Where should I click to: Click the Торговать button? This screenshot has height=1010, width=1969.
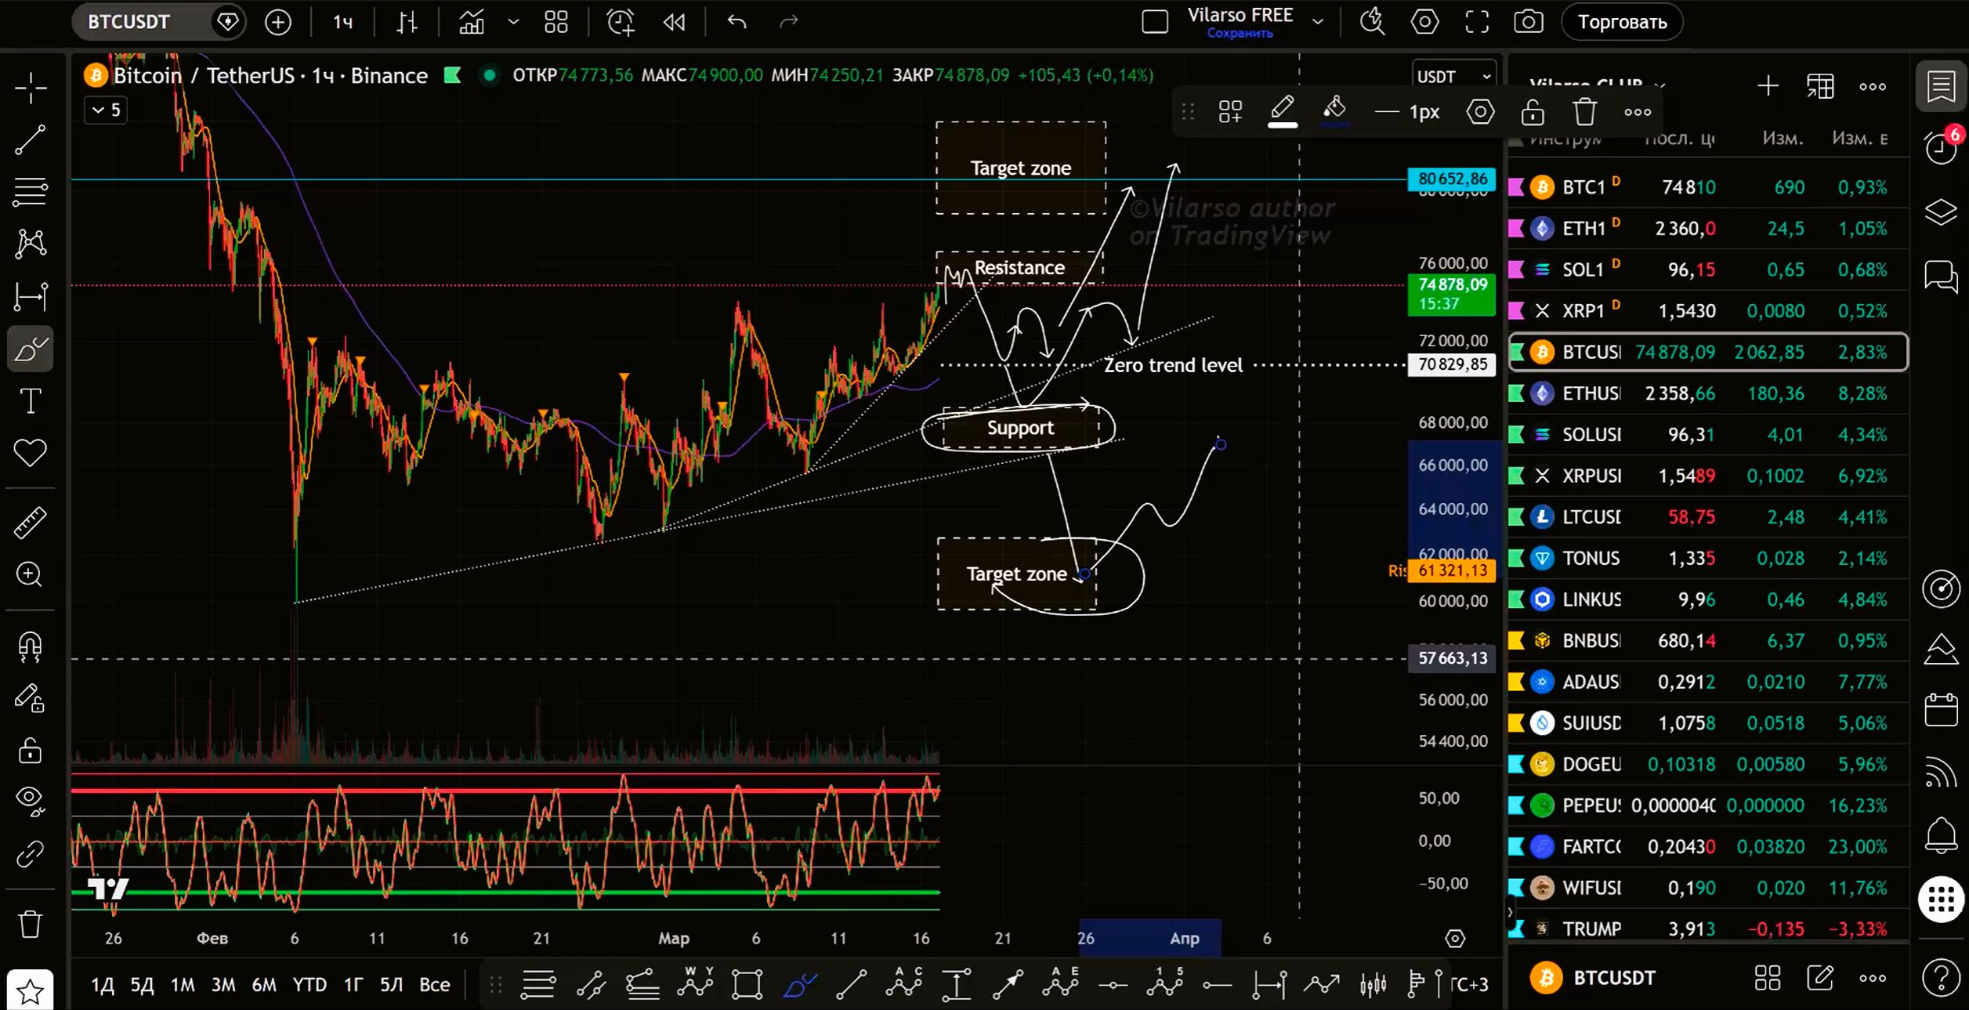[x=1622, y=22]
